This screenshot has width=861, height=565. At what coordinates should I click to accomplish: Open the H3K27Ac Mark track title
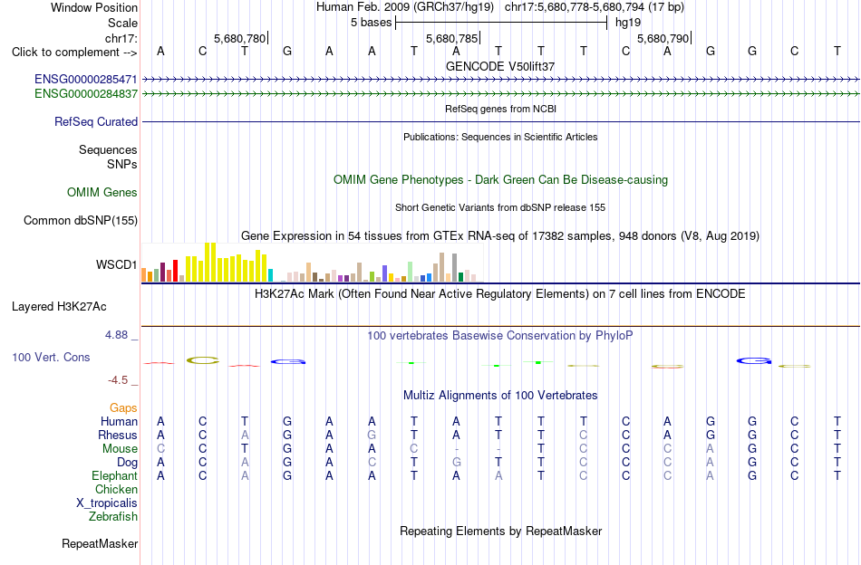[500, 294]
